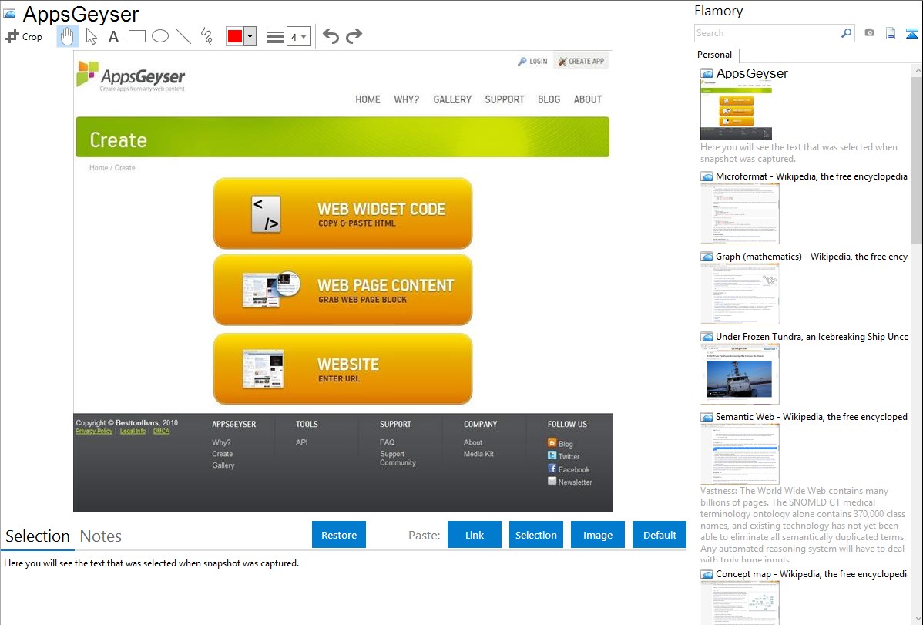Open the Selection tab
This screenshot has width=923, height=625.
tap(37, 536)
